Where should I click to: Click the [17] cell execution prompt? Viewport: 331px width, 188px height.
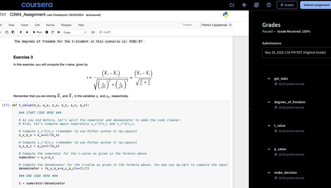[x=6, y=105]
